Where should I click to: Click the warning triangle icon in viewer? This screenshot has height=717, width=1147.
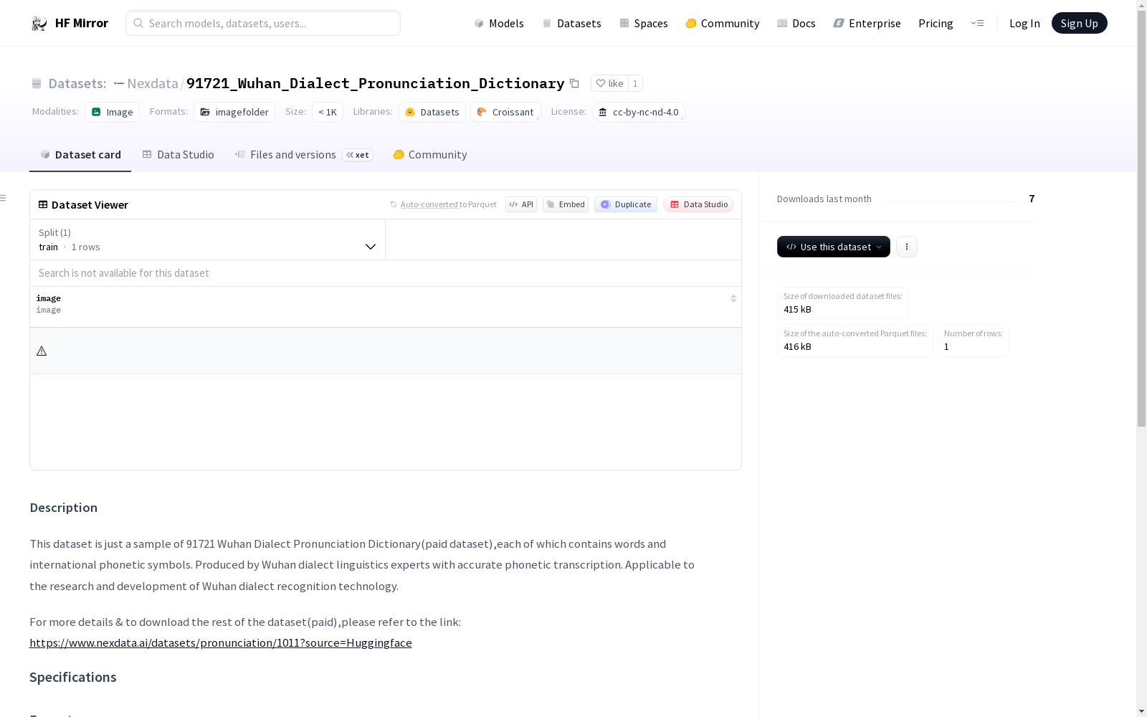click(x=42, y=351)
